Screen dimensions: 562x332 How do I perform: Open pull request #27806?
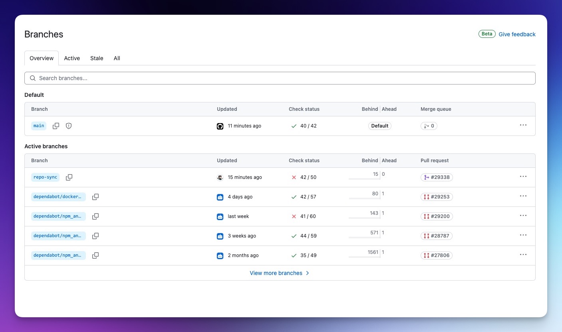(x=437, y=255)
